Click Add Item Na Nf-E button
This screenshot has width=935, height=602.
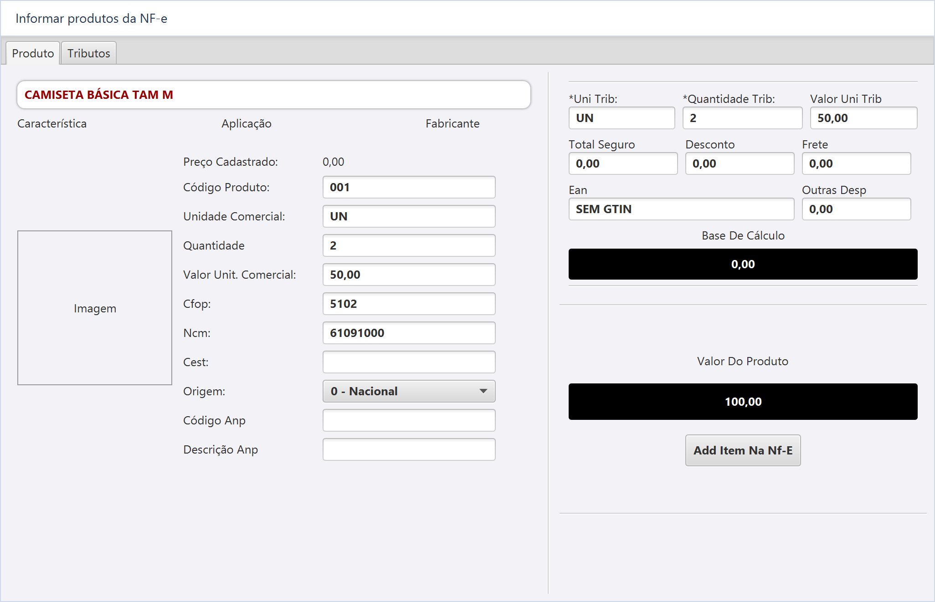click(743, 450)
